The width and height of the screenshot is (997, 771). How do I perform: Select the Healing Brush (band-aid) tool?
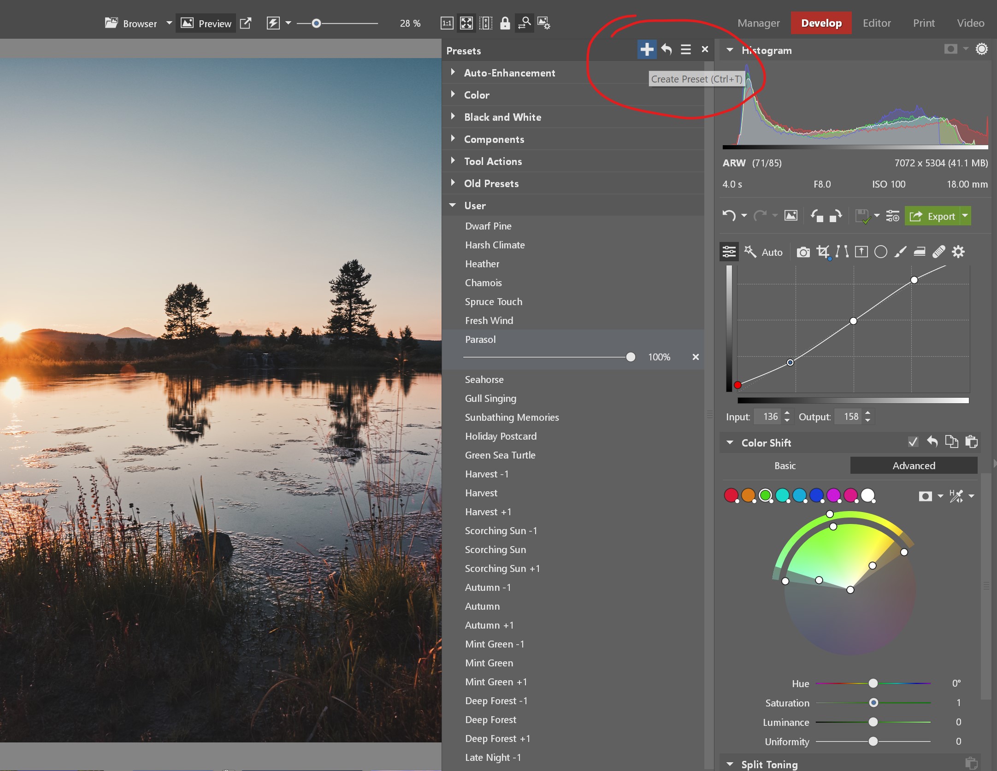(938, 252)
